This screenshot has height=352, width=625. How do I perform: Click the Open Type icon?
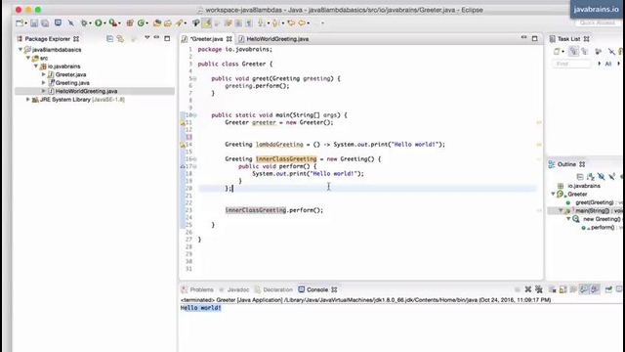[157, 23]
